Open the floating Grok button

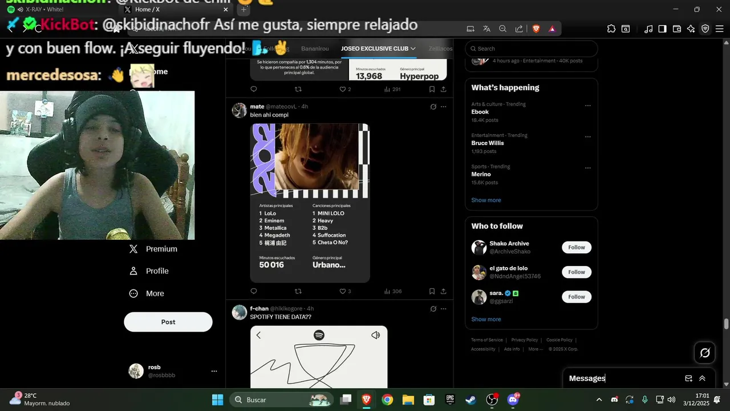click(705, 353)
